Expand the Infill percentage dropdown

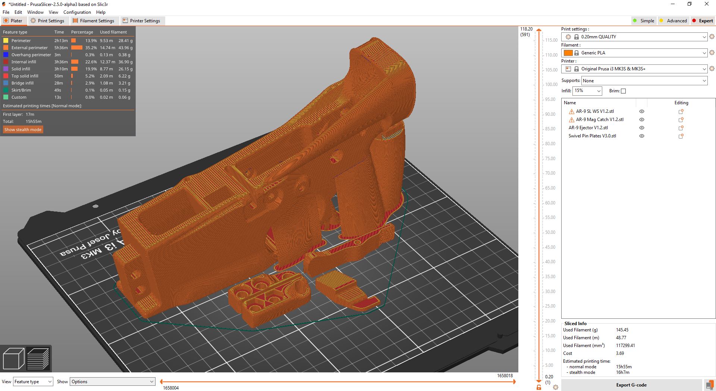(587, 91)
